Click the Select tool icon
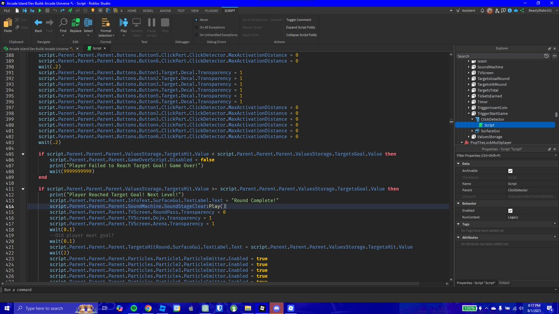 [x=88, y=22]
